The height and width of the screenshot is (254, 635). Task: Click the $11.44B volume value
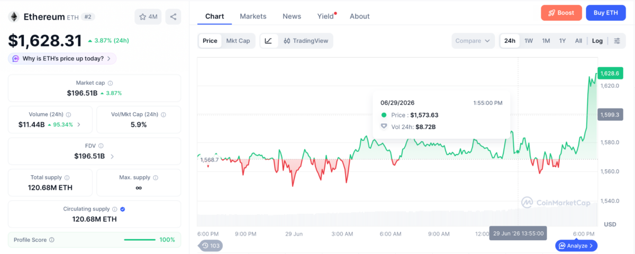[x=31, y=125]
